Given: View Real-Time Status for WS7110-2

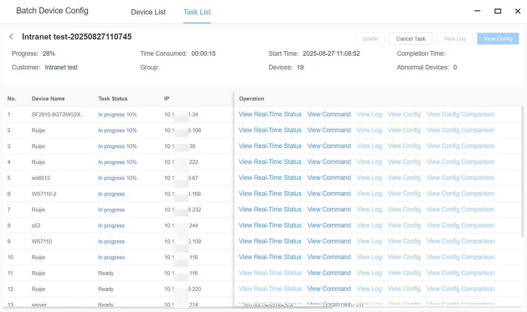Looking at the screenshot, I should 270,194.
